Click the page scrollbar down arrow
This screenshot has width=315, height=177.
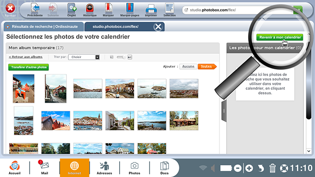(x=309, y=151)
